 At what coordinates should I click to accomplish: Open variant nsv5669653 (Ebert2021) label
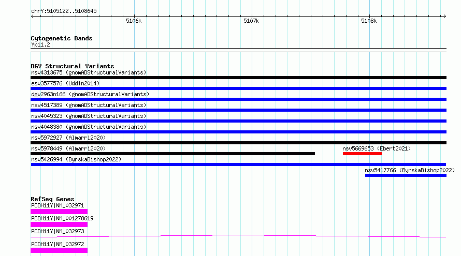(377, 148)
